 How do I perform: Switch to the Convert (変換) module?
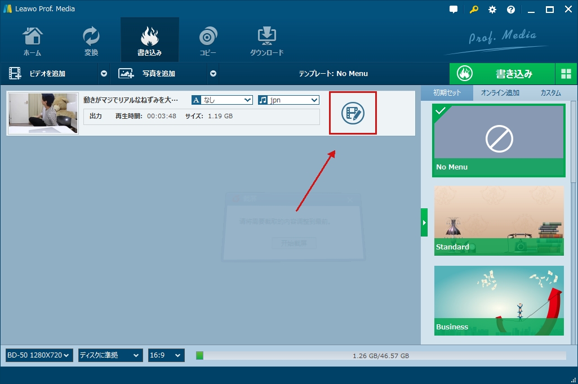click(91, 41)
